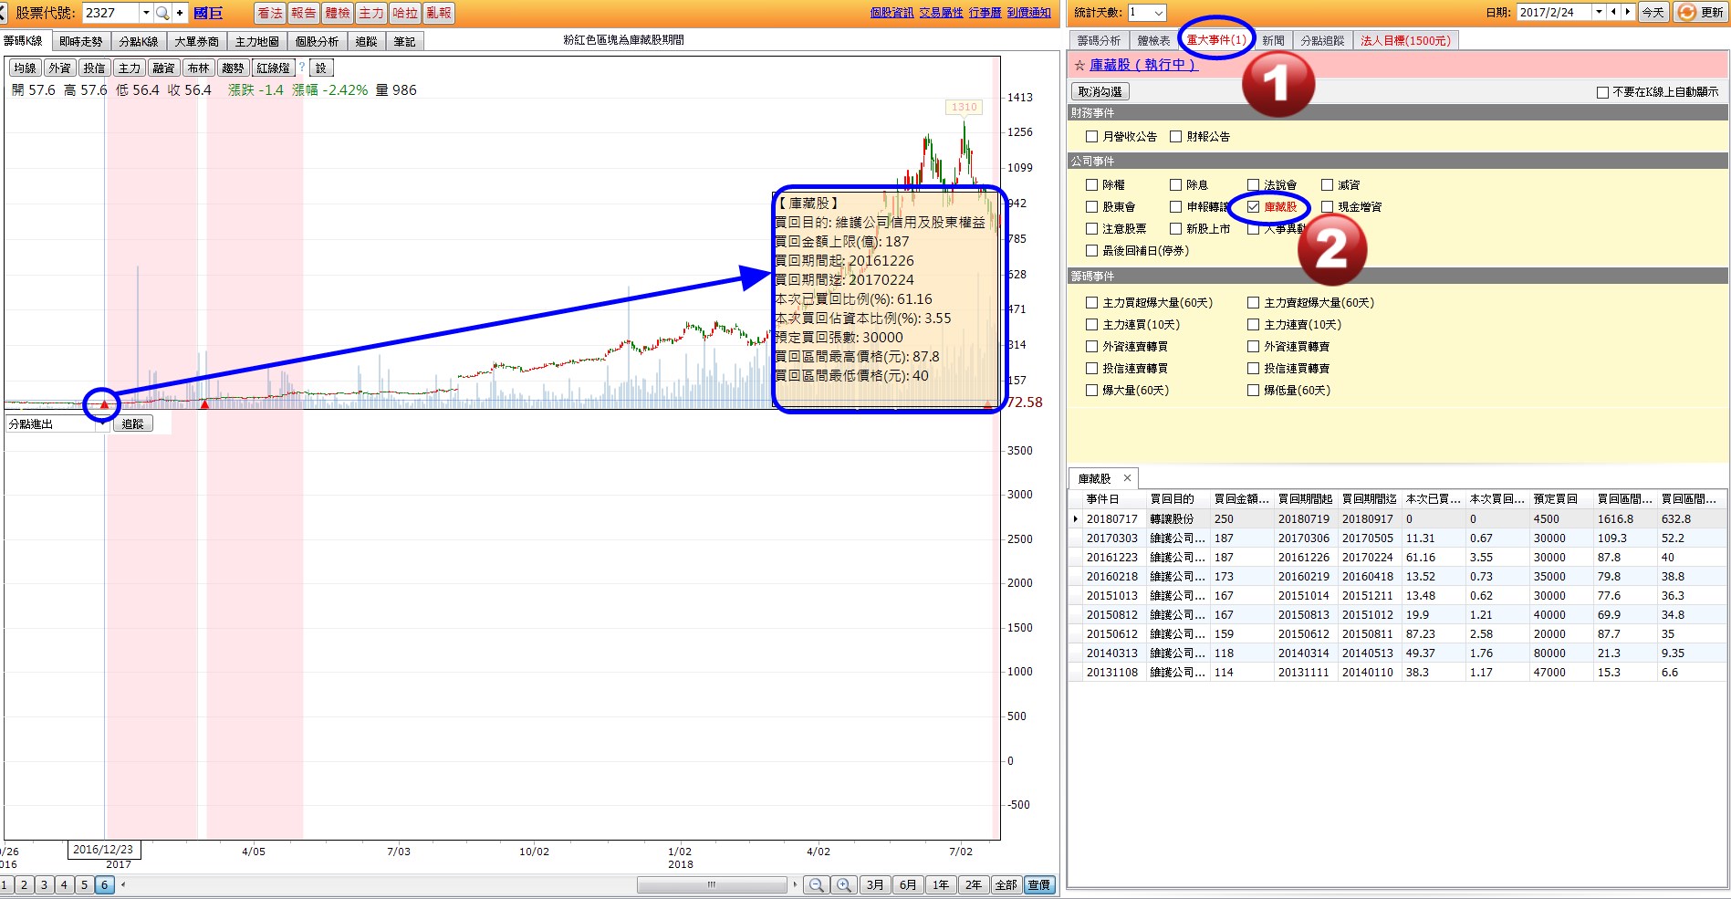Zoom in the K-line chart

point(844,884)
